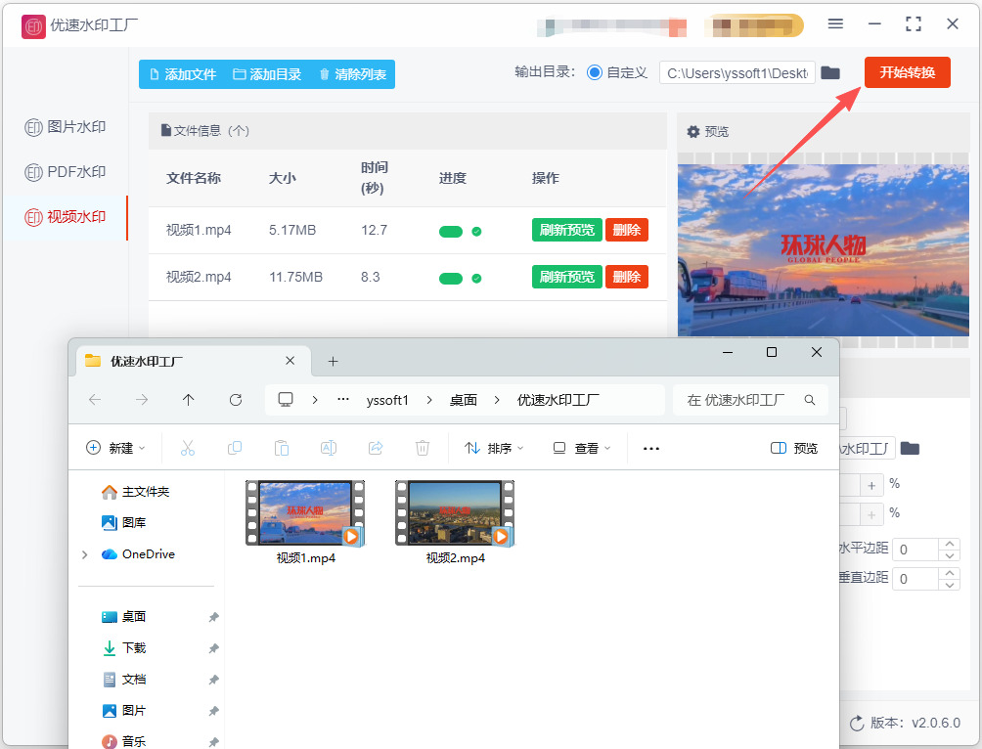Select the 自定义 output radio button
The image size is (982, 749).
point(595,72)
